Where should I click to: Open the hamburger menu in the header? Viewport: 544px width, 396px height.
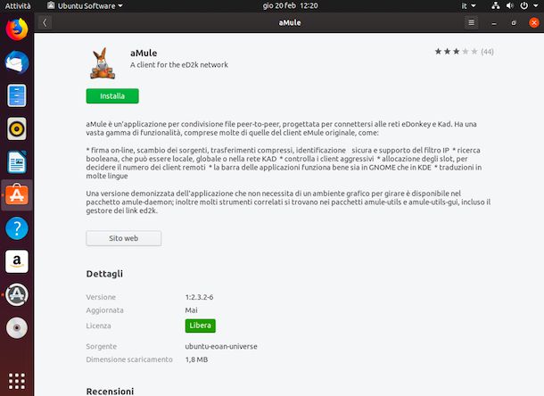[471, 22]
